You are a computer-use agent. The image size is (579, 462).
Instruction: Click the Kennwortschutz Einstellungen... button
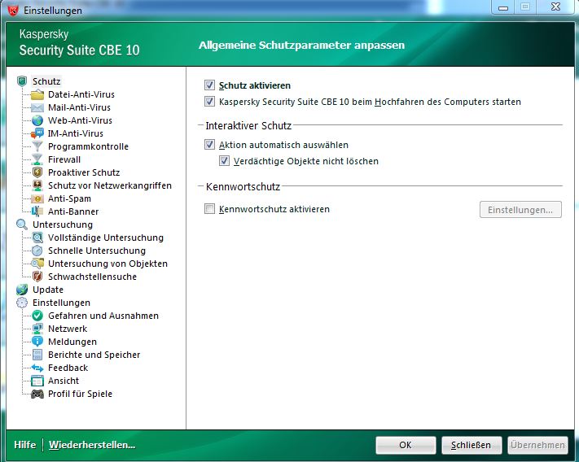[520, 209]
